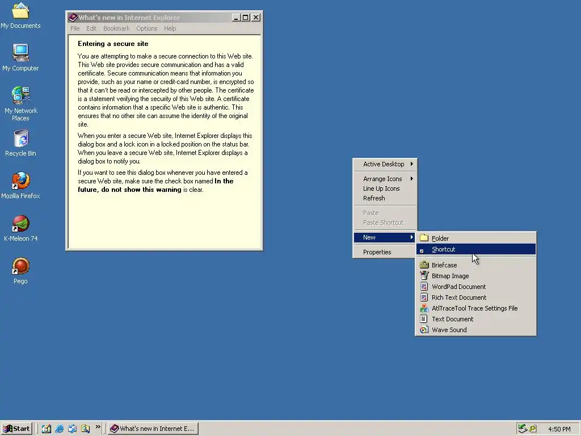Open the Help menu in help window
The height and width of the screenshot is (436, 581).
[x=170, y=28]
